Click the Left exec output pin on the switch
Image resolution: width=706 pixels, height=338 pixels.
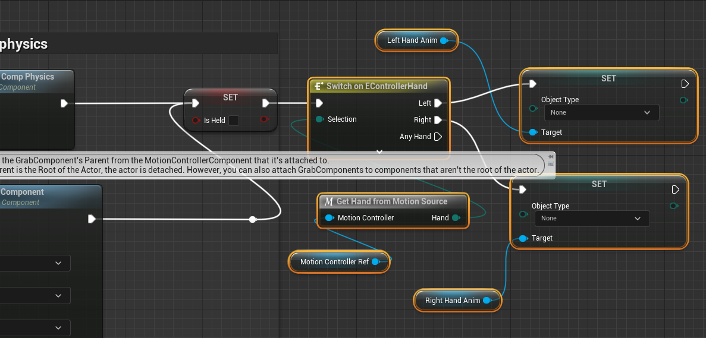click(438, 103)
